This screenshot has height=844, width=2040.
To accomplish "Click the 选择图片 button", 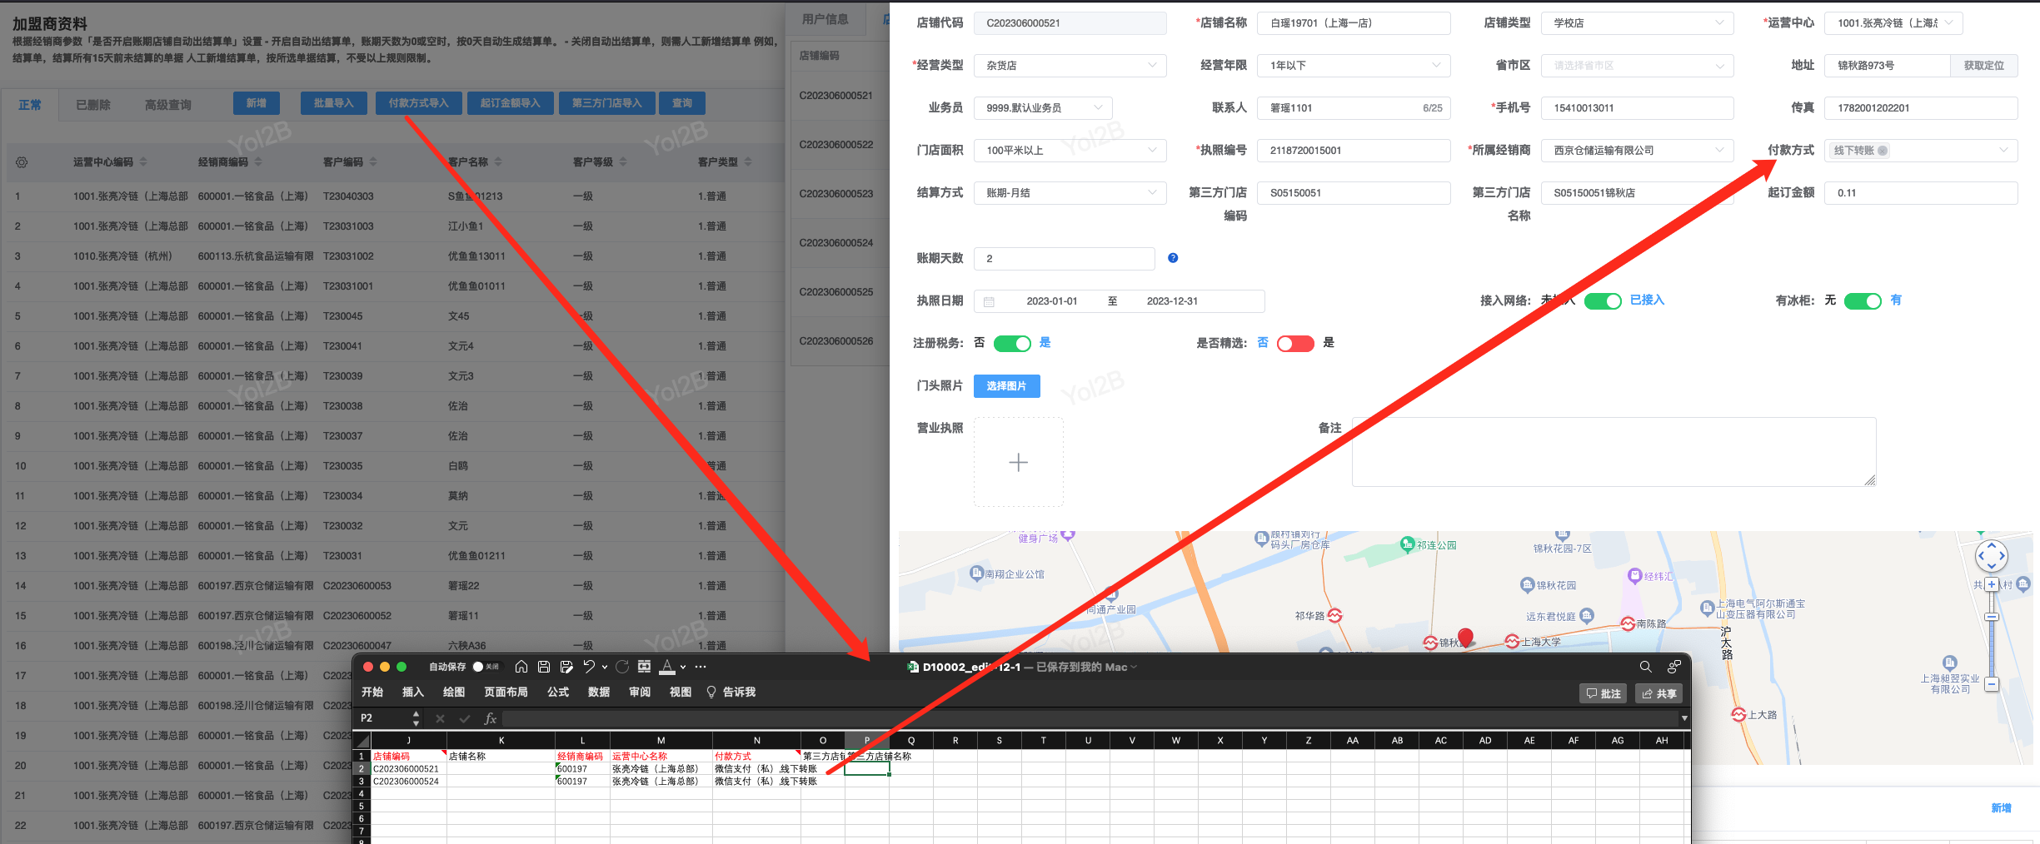I will tap(1006, 386).
